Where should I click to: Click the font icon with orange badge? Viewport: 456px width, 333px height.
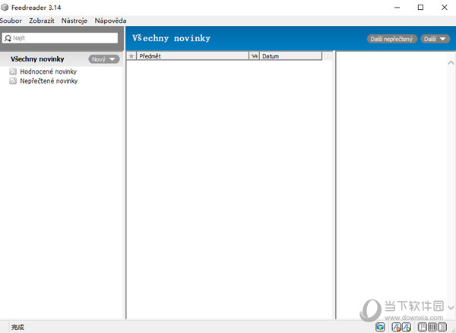(396, 327)
